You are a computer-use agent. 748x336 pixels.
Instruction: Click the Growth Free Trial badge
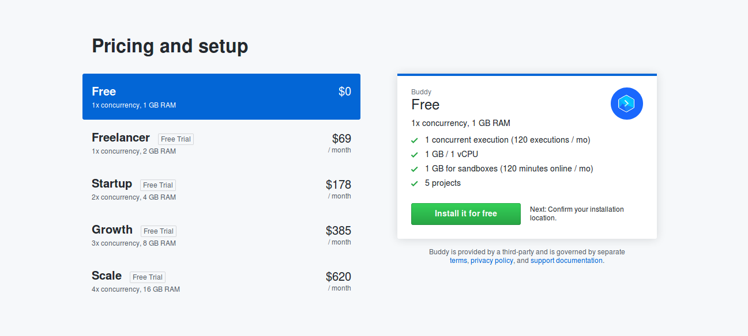[159, 231]
